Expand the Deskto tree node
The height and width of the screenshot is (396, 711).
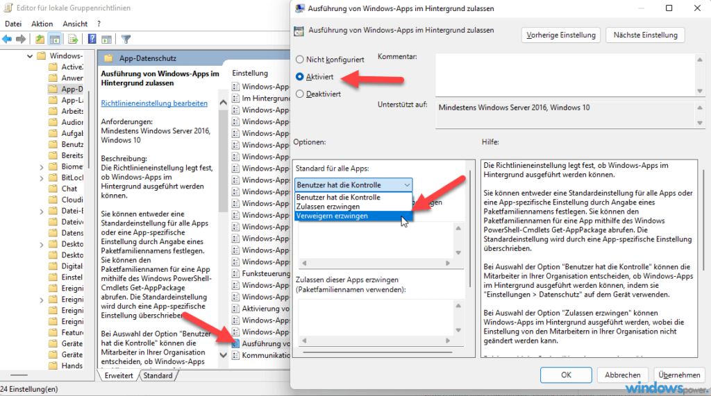tap(41, 245)
